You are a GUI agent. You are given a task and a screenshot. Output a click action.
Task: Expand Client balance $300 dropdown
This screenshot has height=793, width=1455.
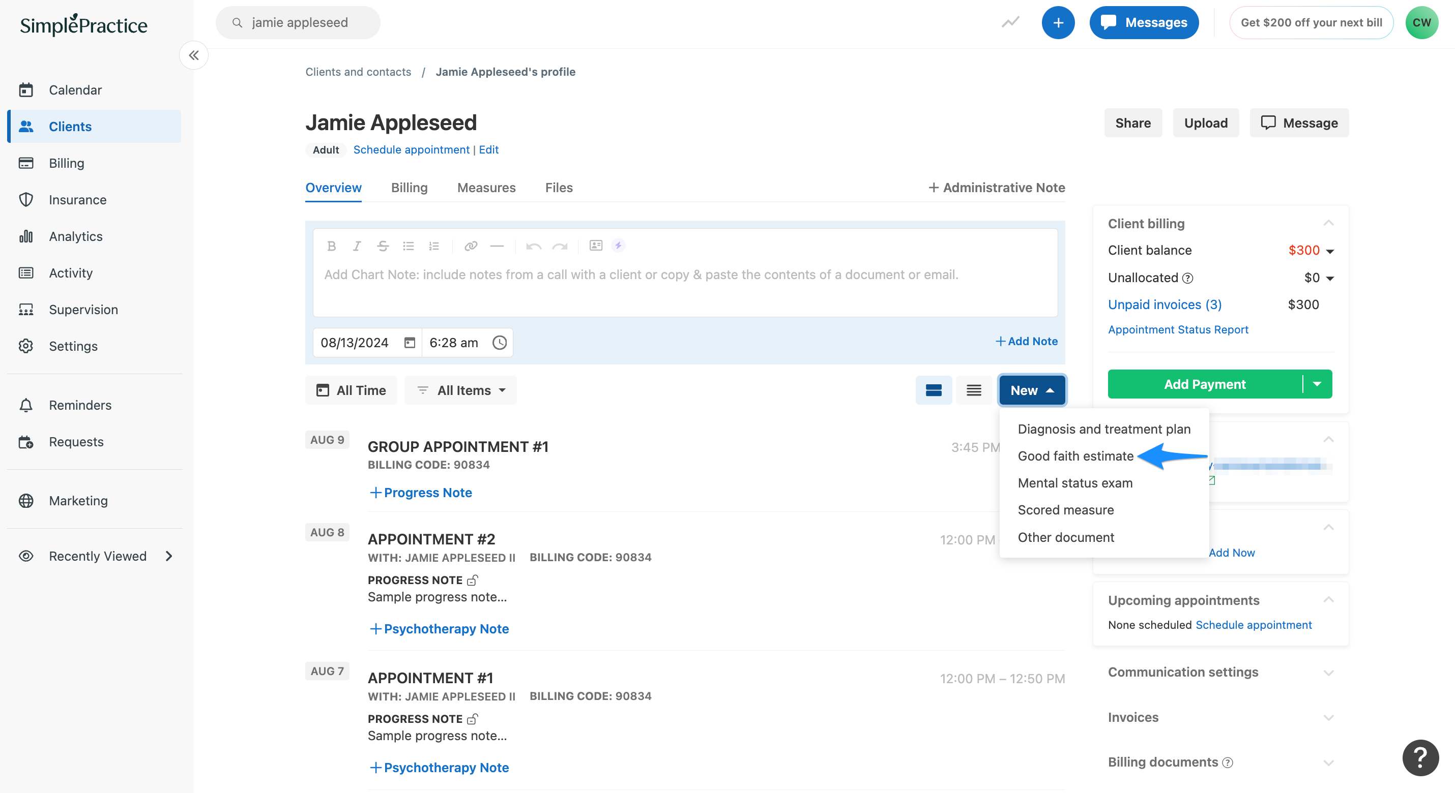1330,251
